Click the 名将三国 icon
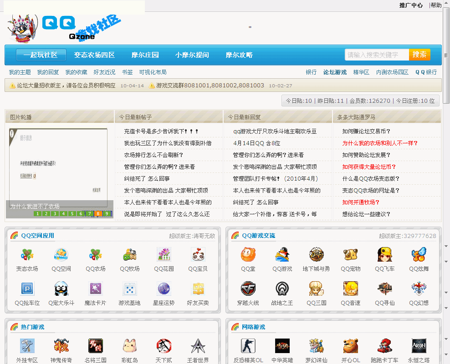 [x=96, y=346]
